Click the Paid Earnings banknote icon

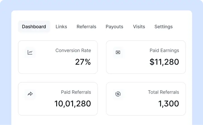click(x=118, y=52)
